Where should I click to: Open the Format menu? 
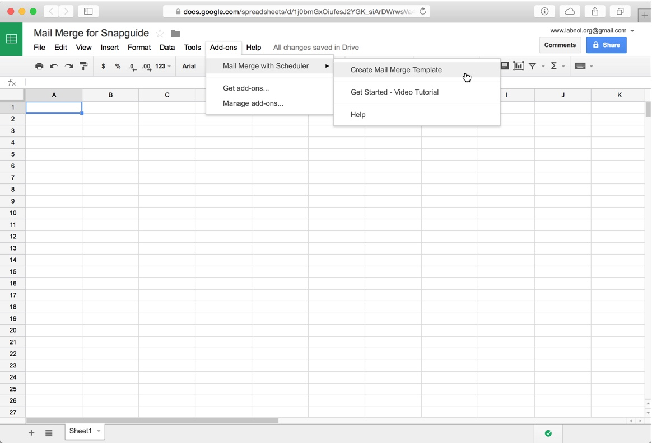(139, 48)
